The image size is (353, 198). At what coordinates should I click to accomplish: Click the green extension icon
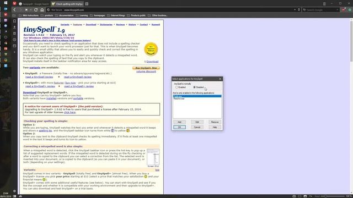point(350,10)
